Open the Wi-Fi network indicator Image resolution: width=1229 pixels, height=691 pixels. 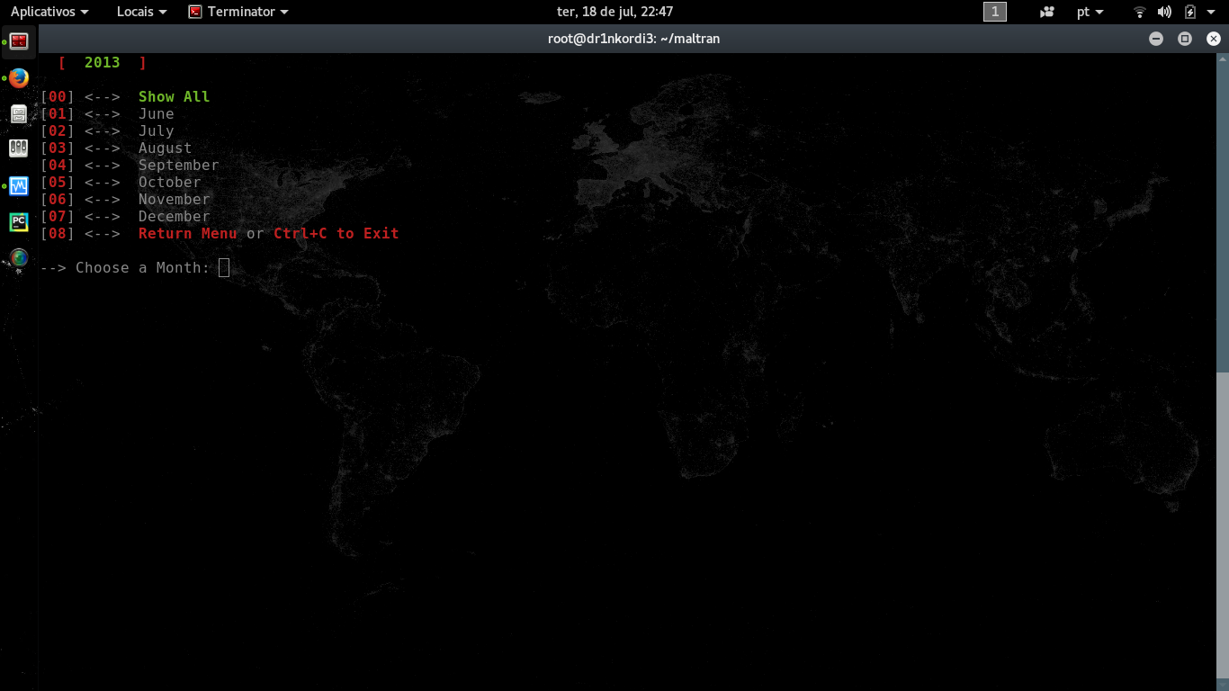[1140, 12]
